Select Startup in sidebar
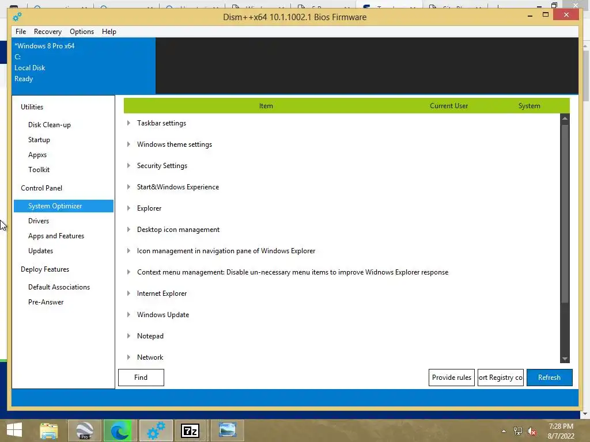The image size is (590, 442). [x=39, y=140]
